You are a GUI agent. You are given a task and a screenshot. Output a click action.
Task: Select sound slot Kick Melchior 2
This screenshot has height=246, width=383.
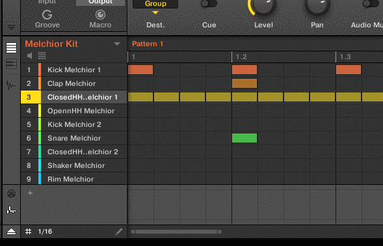74,124
